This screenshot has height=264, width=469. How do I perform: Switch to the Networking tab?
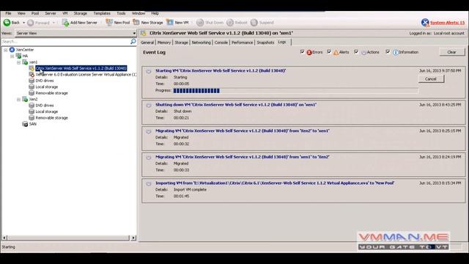click(201, 43)
